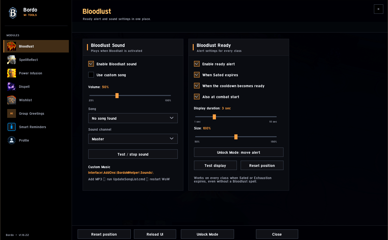Screen dimensions: 388x240
Task: Select the Bloodlust module icon
Action: click(x=12, y=46)
